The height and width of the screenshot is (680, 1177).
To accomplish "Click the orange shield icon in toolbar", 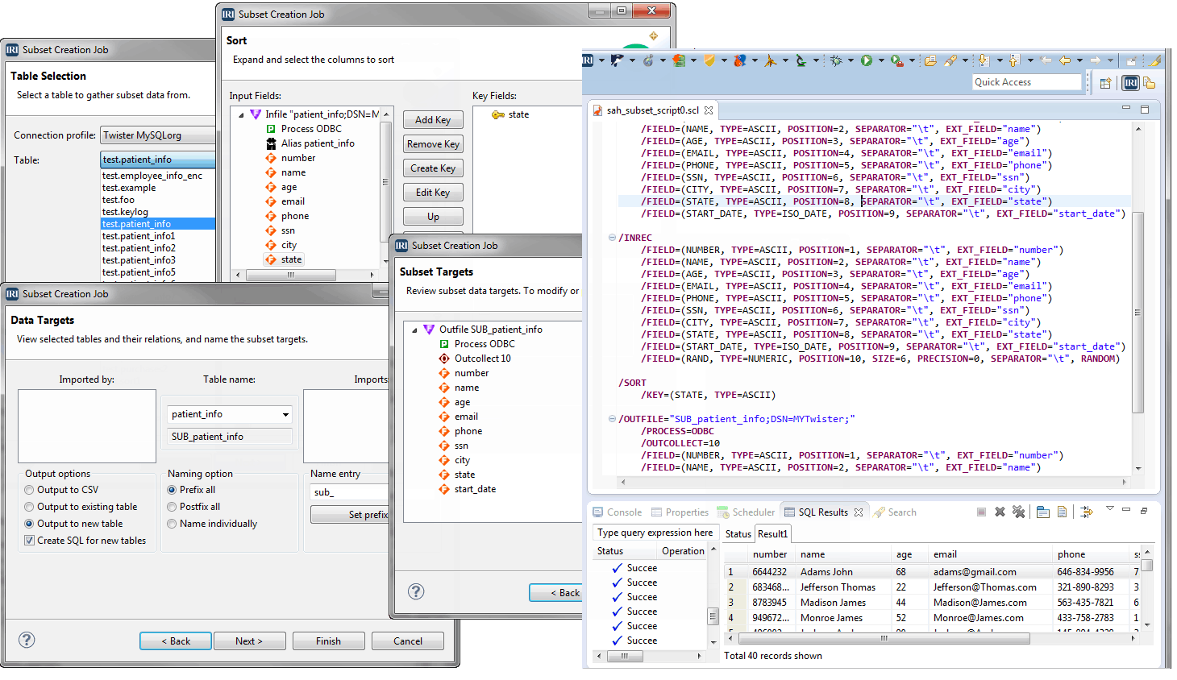I will (x=709, y=60).
